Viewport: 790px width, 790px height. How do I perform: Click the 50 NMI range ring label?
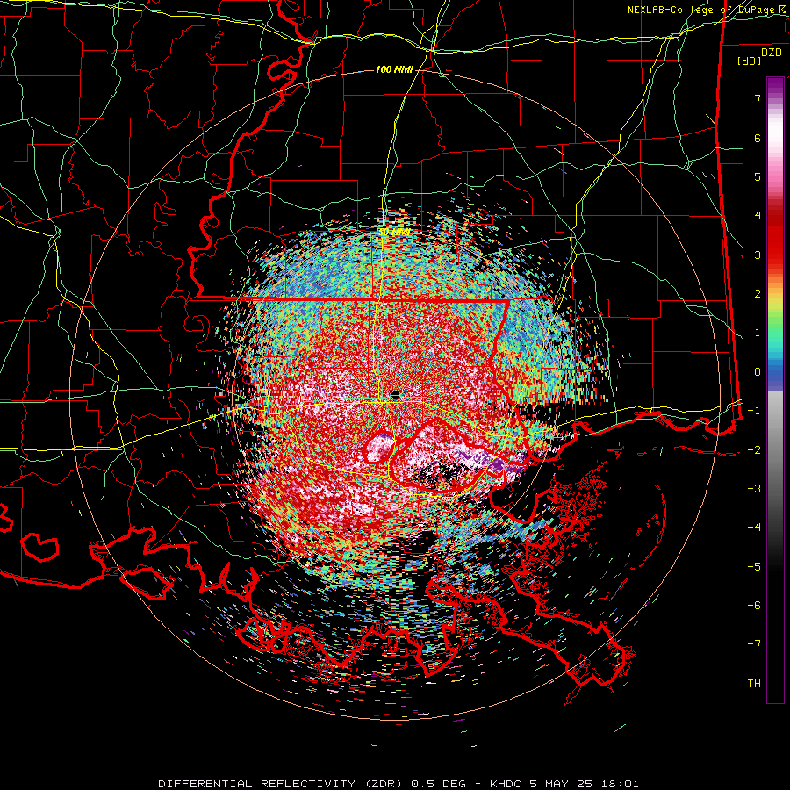click(x=393, y=233)
